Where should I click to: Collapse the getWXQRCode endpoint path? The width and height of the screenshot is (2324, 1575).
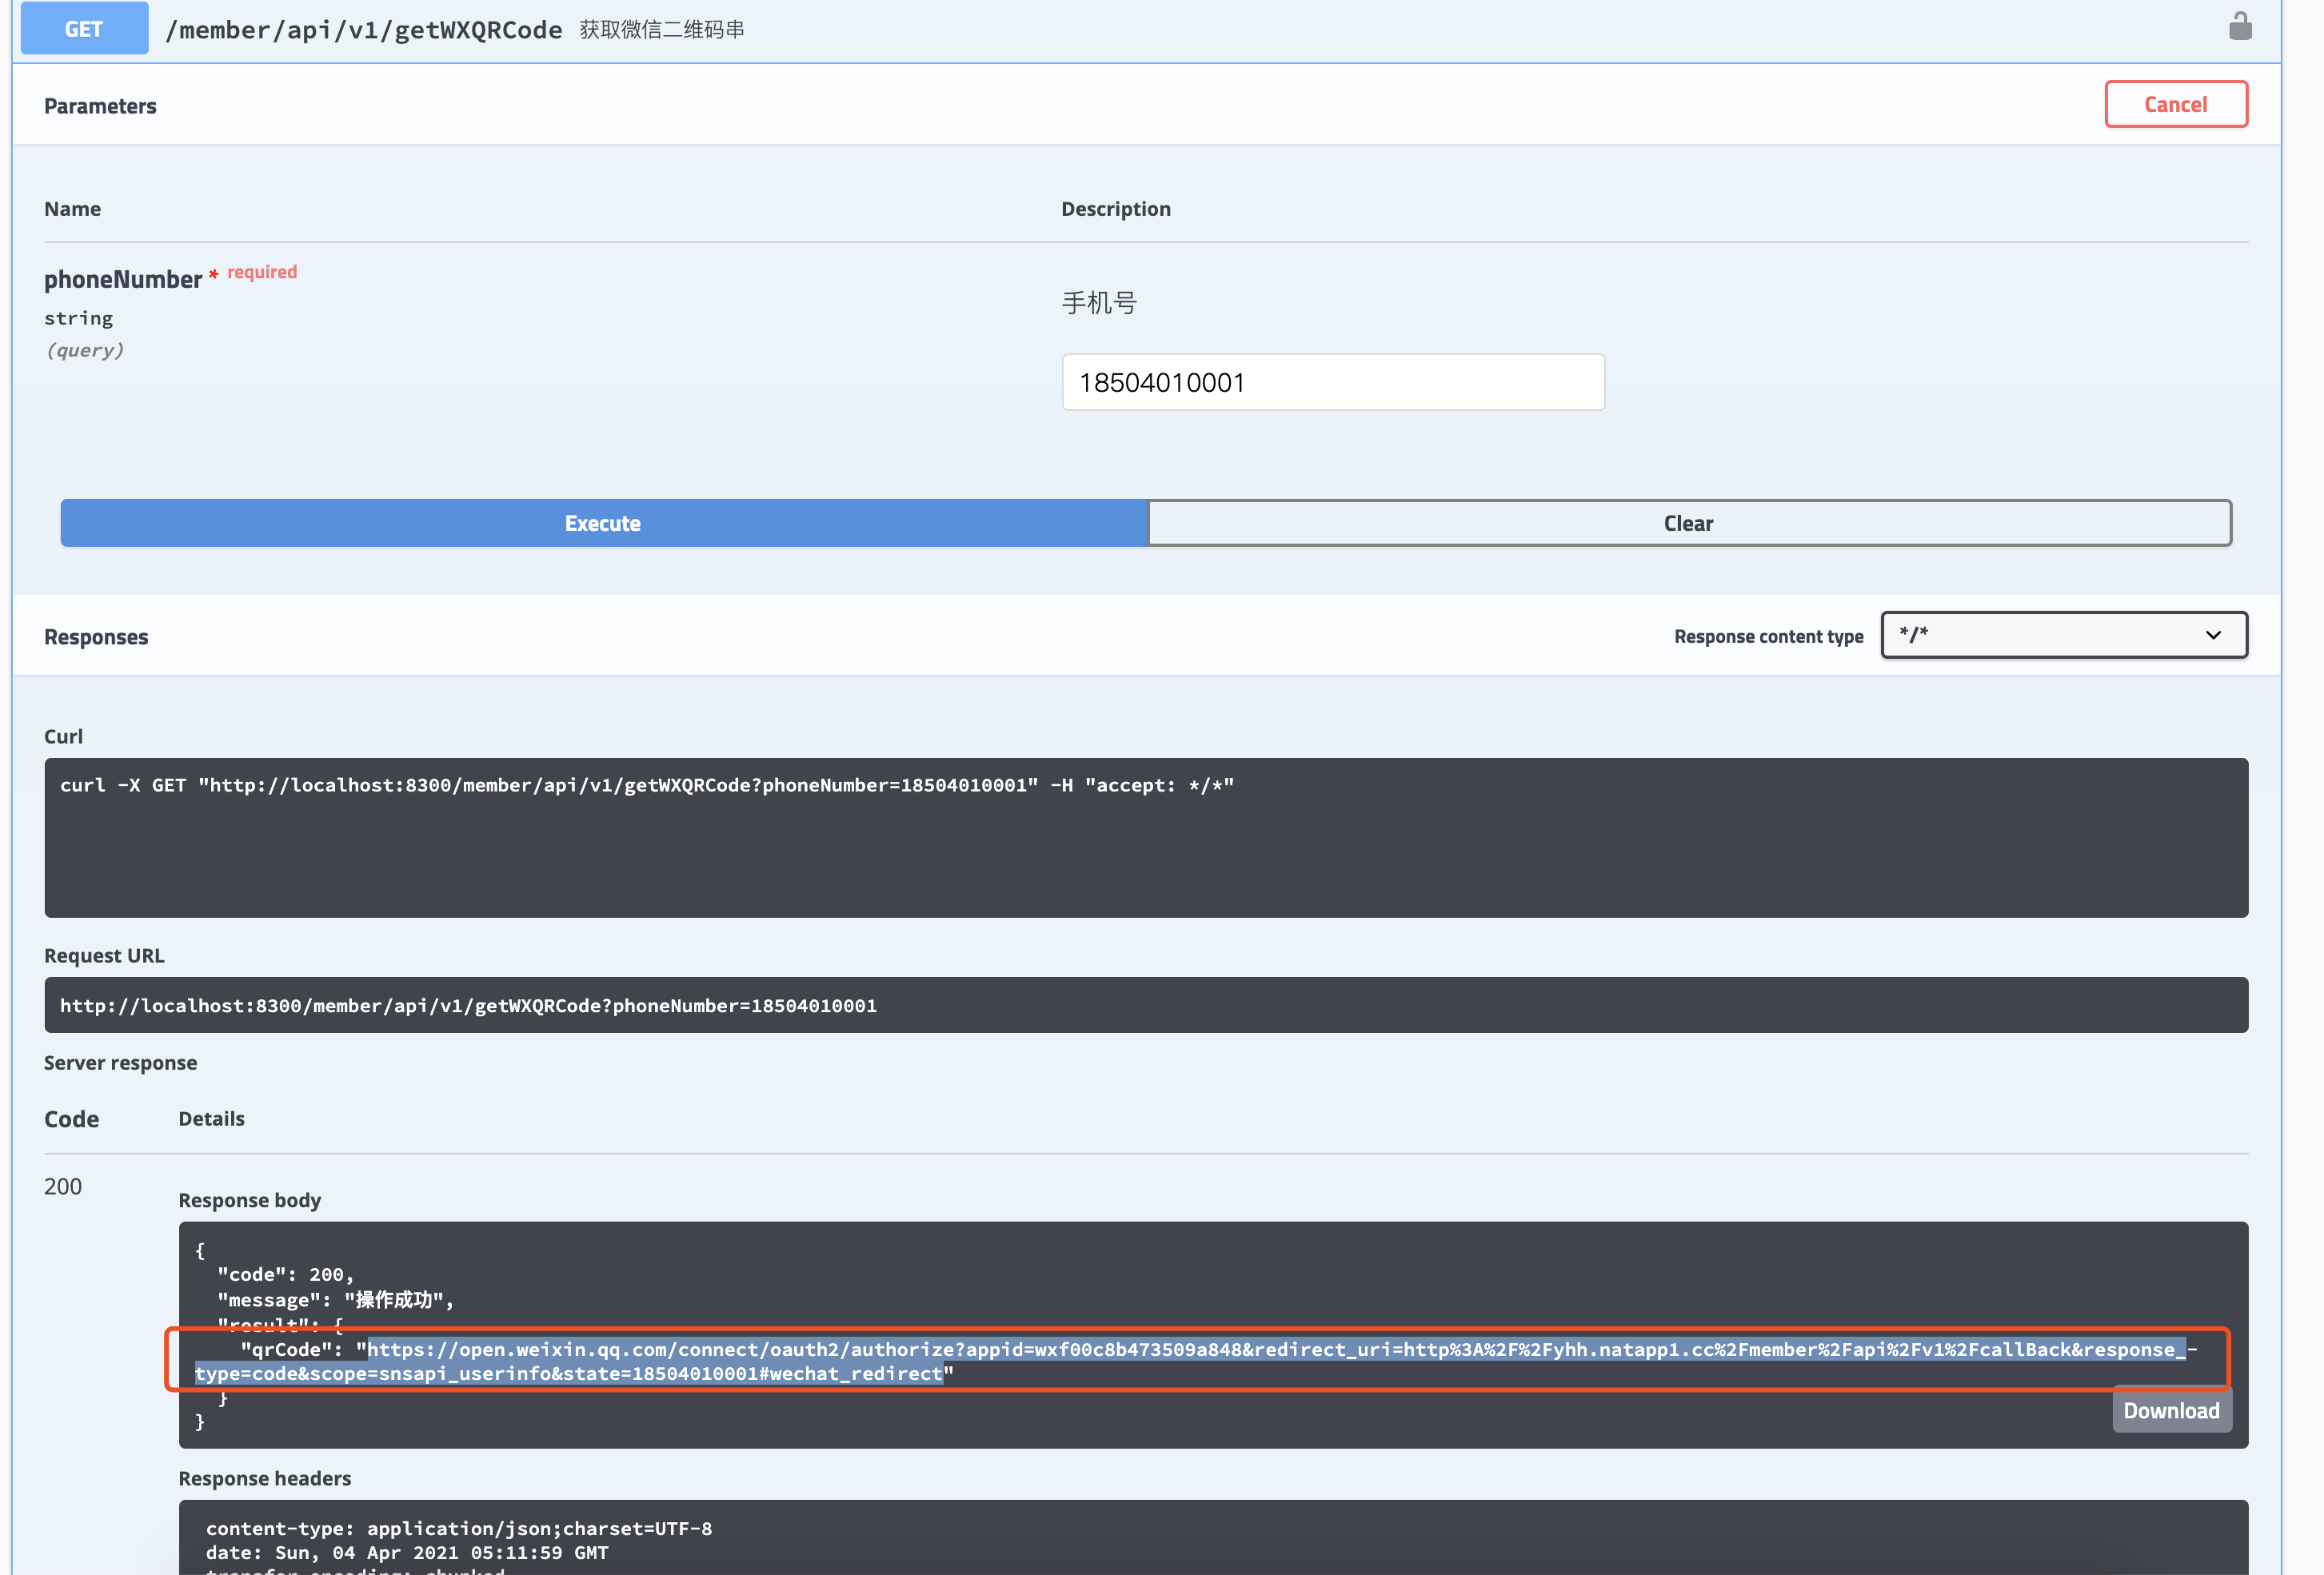[363, 30]
